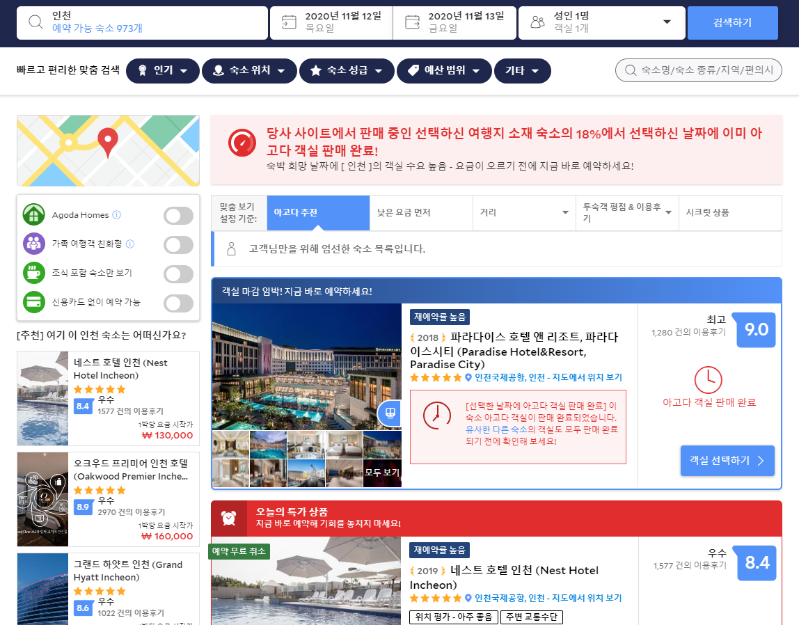
Task: Click the 객실 선택하기 button
Action: (727, 461)
